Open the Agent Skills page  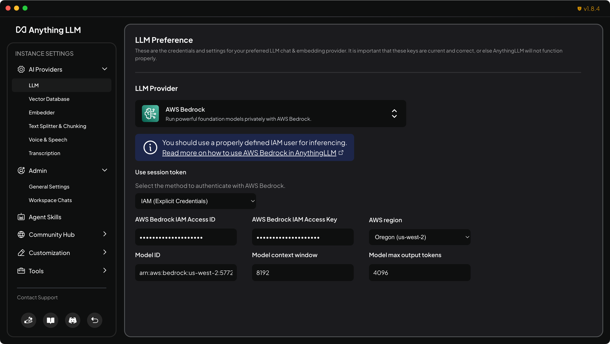click(x=45, y=217)
